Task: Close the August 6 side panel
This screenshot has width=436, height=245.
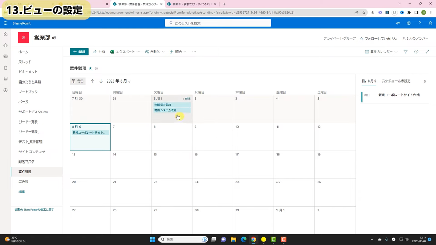Action: click(425, 81)
